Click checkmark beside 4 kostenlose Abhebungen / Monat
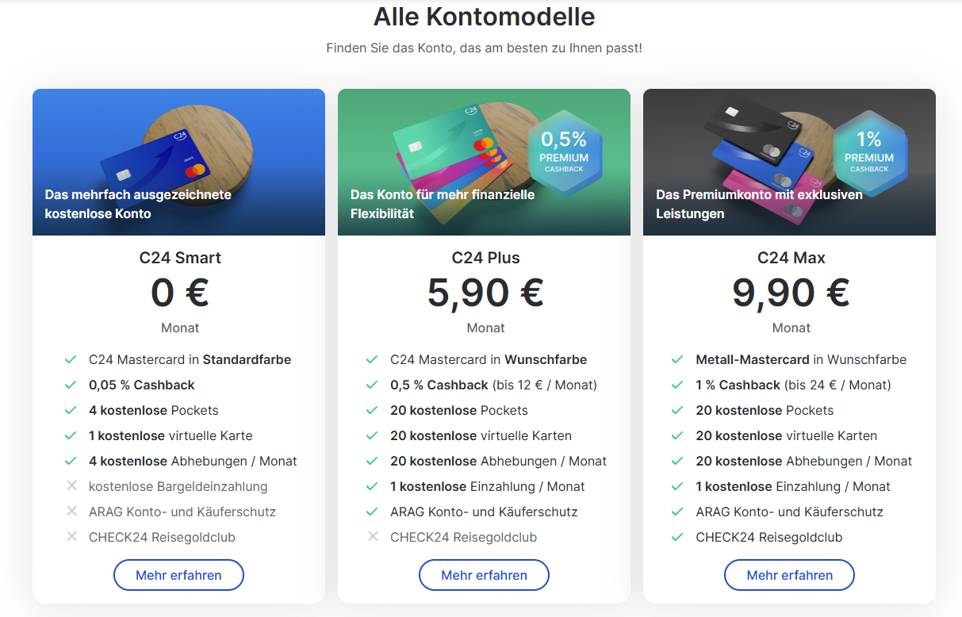962x617 pixels. point(71,461)
